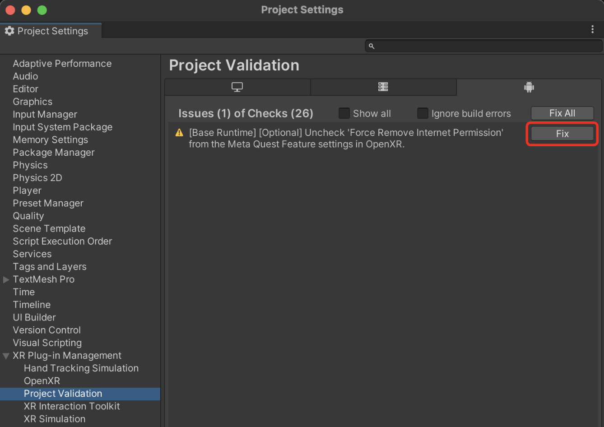Viewport: 604px width, 427px height.
Task: Open Services settings
Action: pyautogui.click(x=32, y=254)
